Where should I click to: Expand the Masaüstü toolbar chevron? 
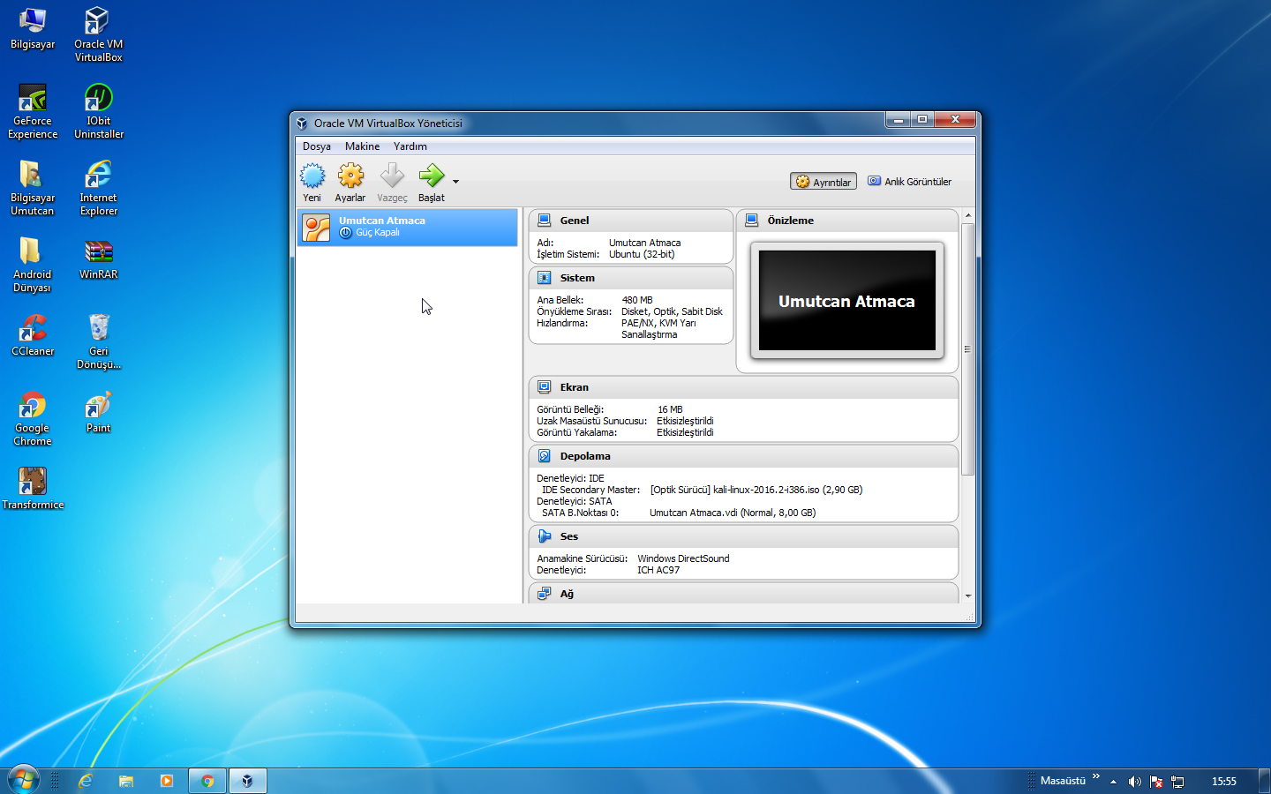coord(1096,776)
